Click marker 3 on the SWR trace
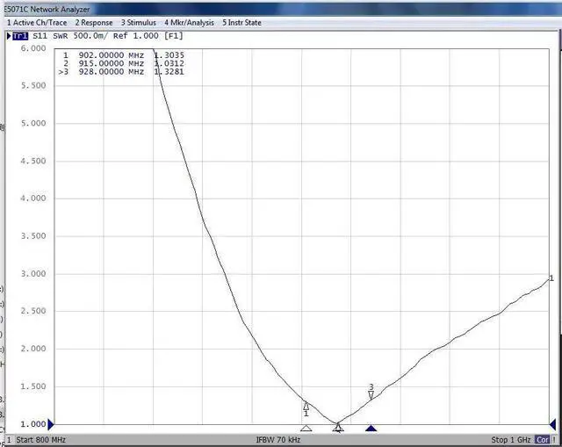Screen dimensions: 562x447 pyautogui.click(x=371, y=394)
